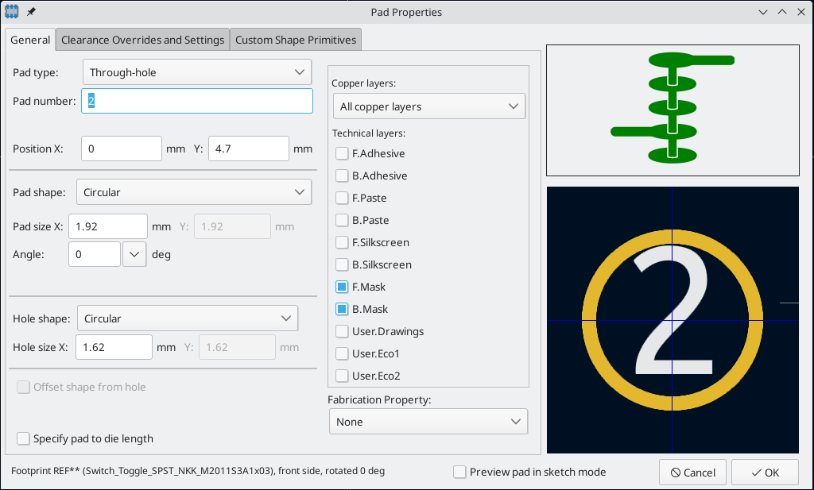Screen dimensions: 814x490
Task: Open the Custom Shape Primitives tab
Action: coord(296,40)
